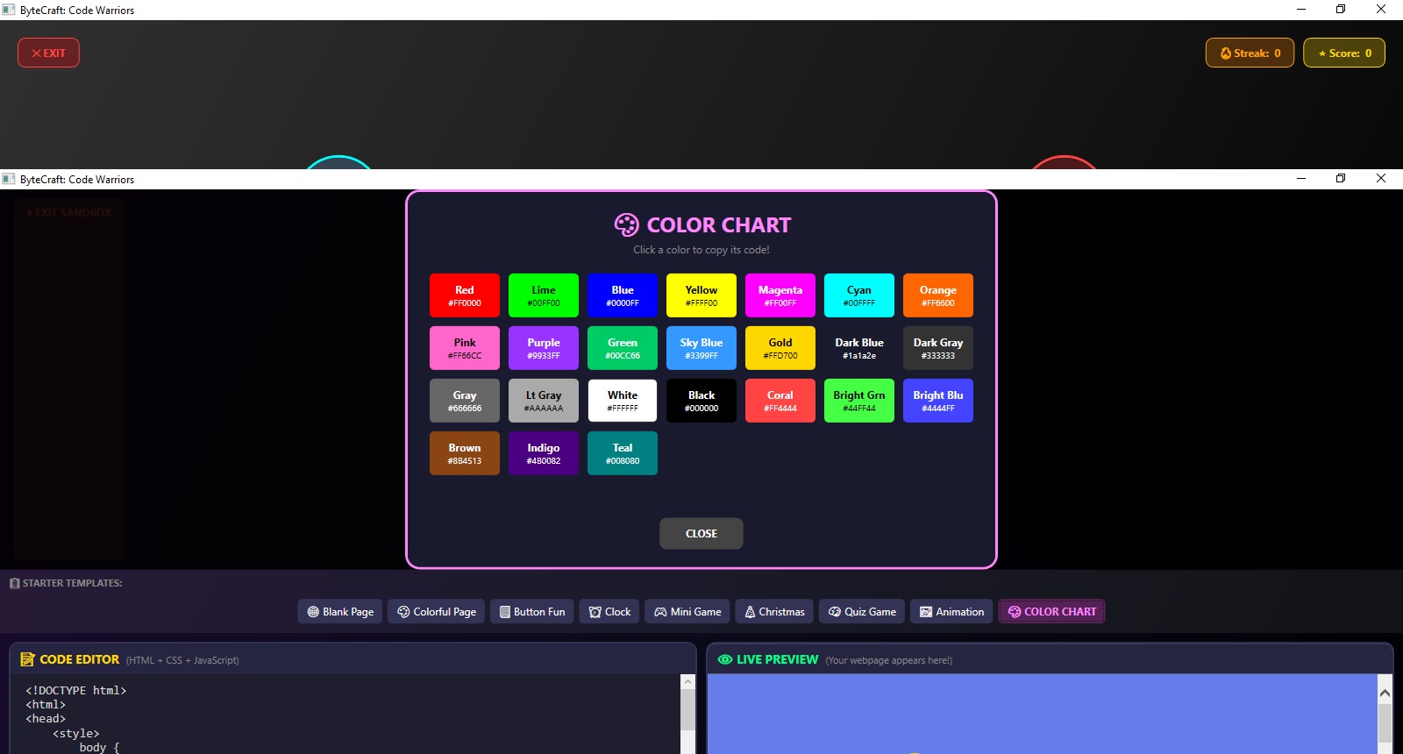Click the Bright Grn #44FF44 swatch
The height and width of the screenshot is (754, 1403).
pos(859,401)
